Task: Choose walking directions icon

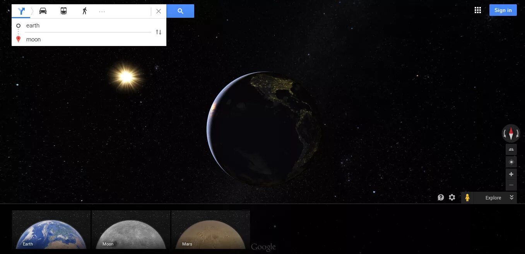Action: coord(84,11)
